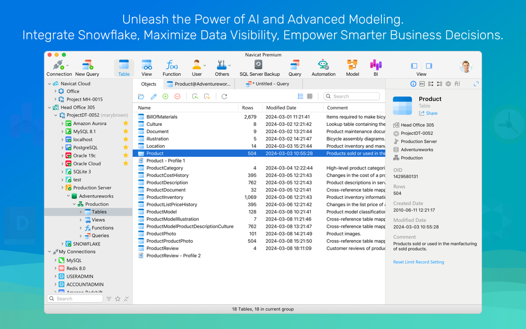Switch objects to grid view

pos(310,96)
